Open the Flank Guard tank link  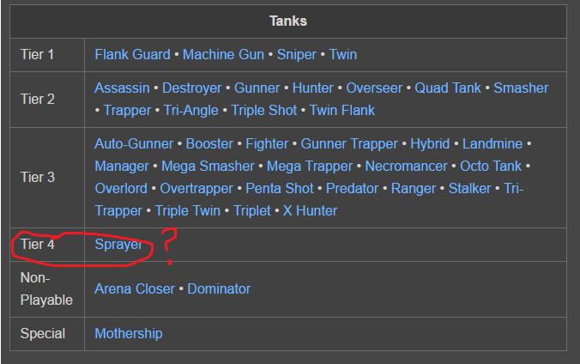[x=132, y=55]
